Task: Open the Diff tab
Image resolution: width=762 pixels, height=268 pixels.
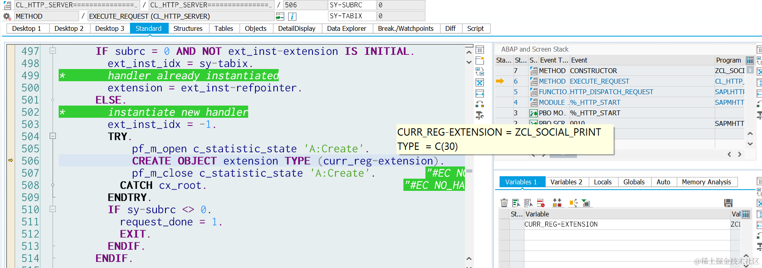Action: pos(450,28)
